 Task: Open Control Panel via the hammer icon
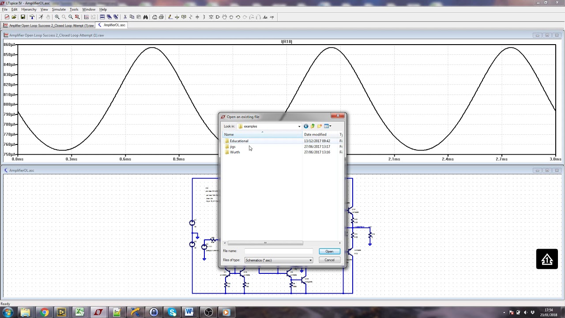(x=32, y=17)
